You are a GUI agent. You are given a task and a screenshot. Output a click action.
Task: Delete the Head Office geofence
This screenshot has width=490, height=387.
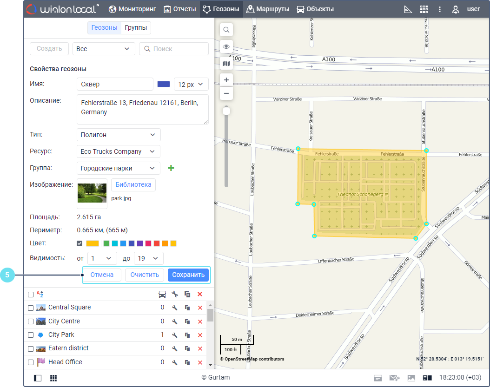pos(200,362)
